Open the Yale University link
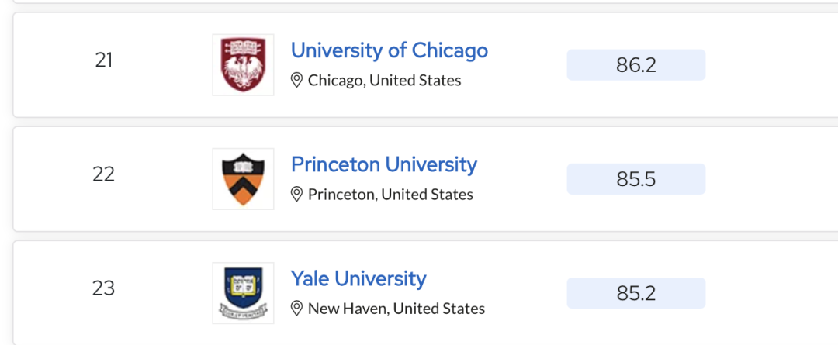838x345 pixels. pos(358,279)
